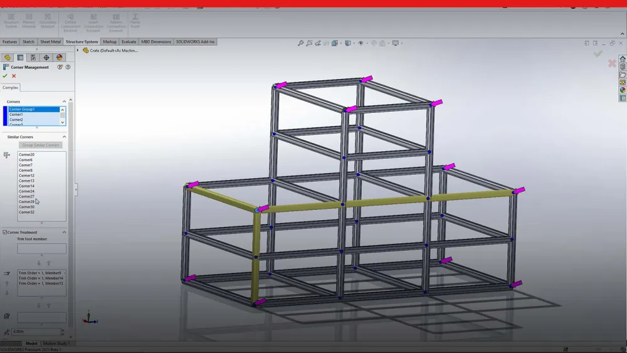Click the View Orientation cube icon
Image resolution: width=627 pixels, height=353 pixels.
pyautogui.click(x=334, y=43)
